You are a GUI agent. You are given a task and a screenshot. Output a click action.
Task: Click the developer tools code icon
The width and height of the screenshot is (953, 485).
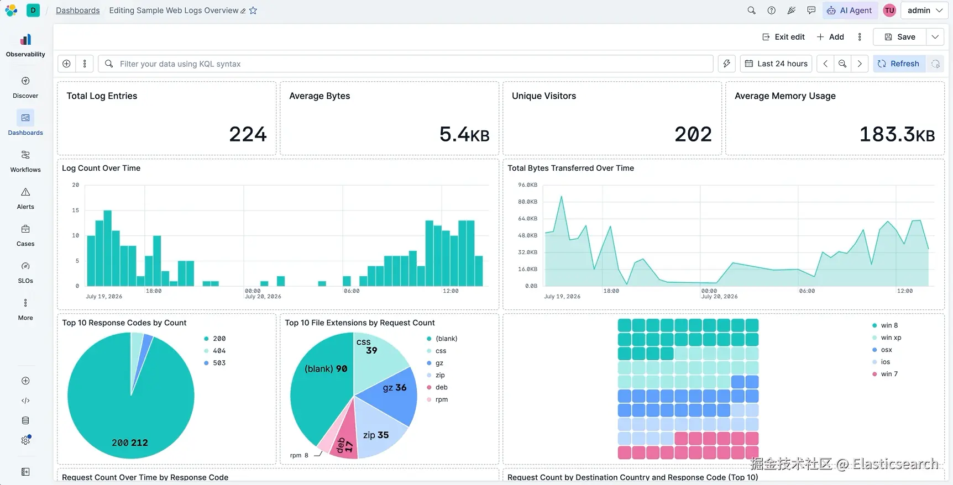point(25,400)
